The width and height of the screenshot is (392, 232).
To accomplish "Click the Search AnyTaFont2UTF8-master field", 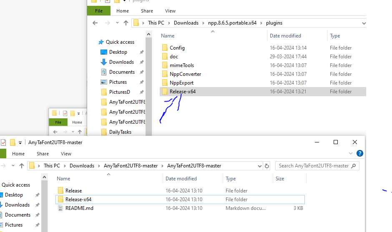I will (x=313, y=166).
